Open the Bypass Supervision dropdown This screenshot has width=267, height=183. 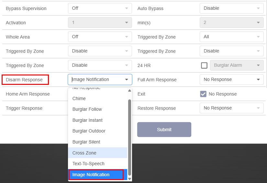(100, 8)
